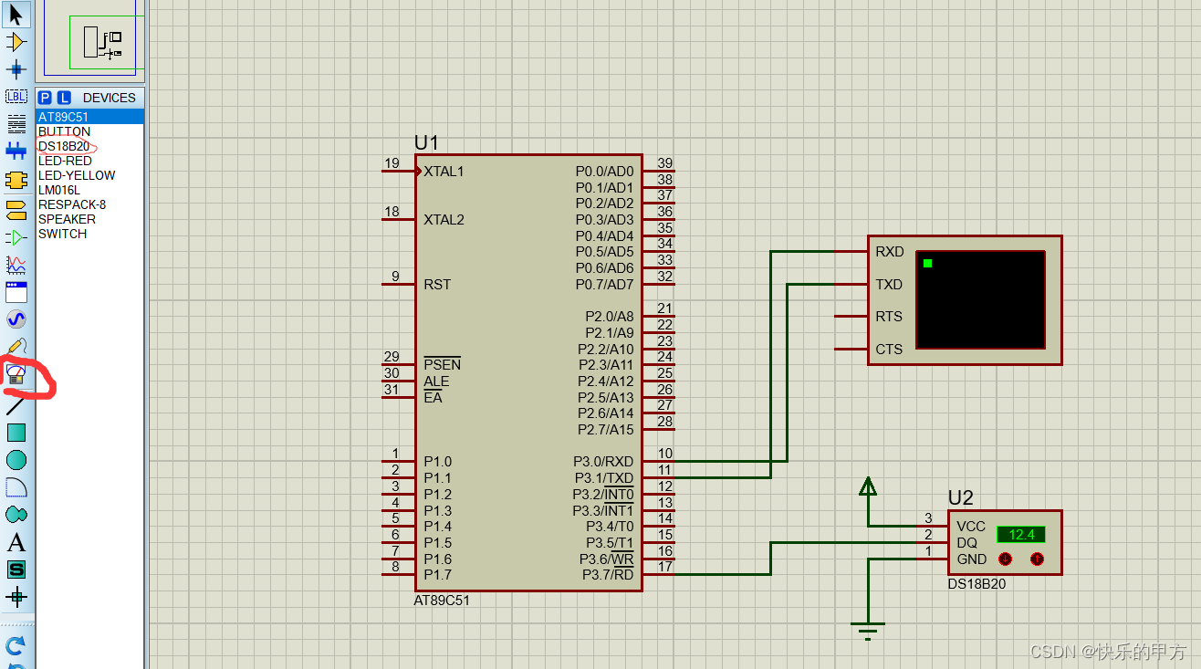The image size is (1201, 669).
Task: Select the 2D arc drawing tool
Action: tap(16, 487)
